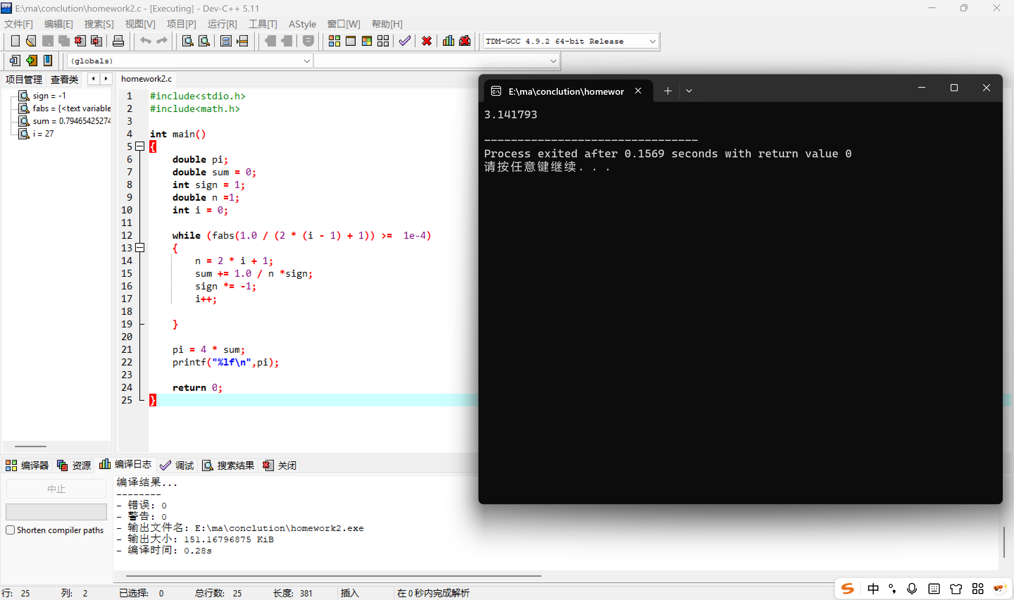The width and height of the screenshot is (1014, 600).
Task: Click the Find magnifier toolbar icon
Action: pyautogui.click(x=188, y=41)
